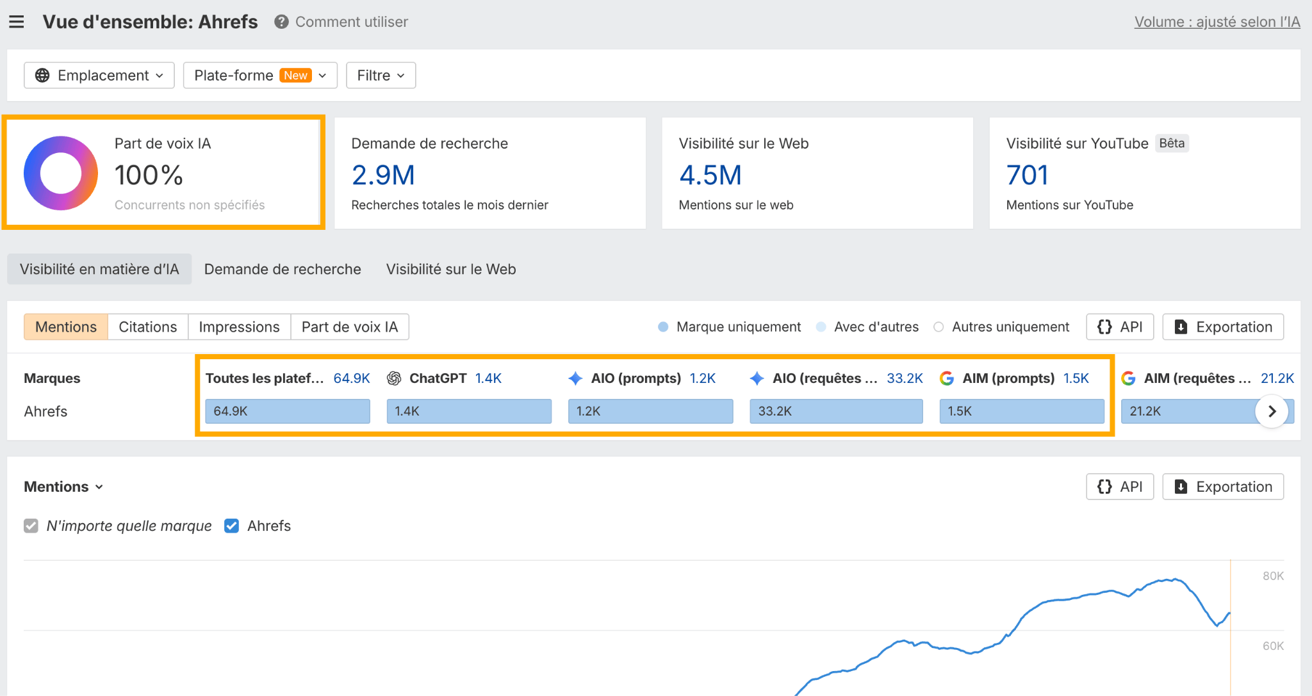Click the 64.9K bar for all platforms
The height and width of the screenshot is (696, 1312).
288,411
